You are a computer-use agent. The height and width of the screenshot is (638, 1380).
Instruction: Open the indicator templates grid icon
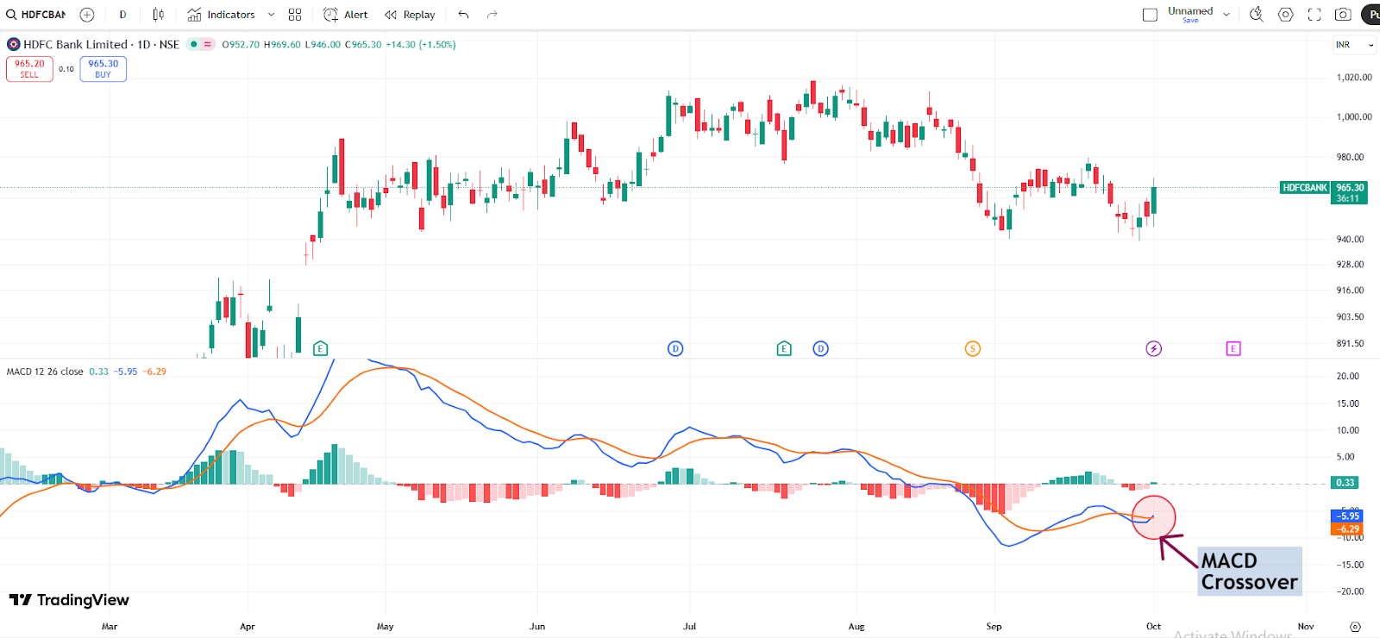click(x=295, y=15)
